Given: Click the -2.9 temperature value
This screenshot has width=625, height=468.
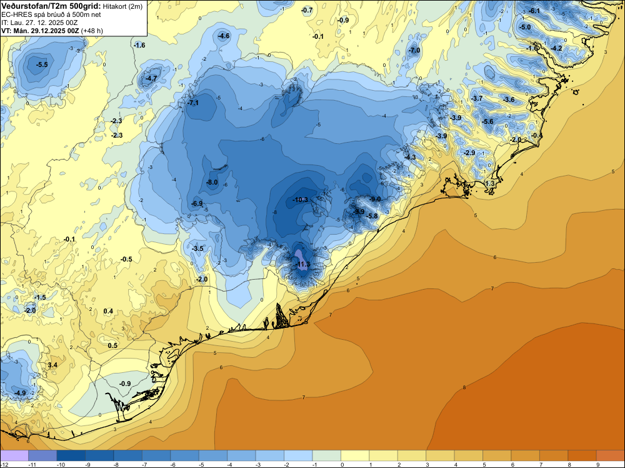Looking at the screenshot, I should tap(469, 153).
